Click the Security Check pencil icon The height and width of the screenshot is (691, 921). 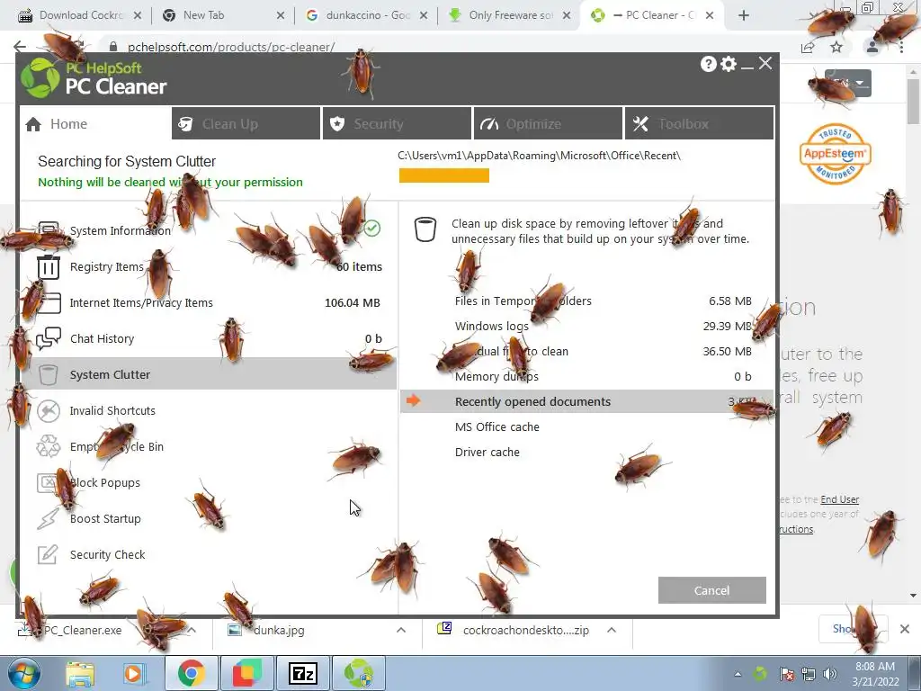click(49, 554)
